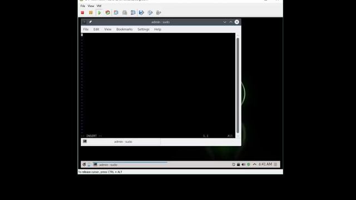Viewport: 356px width, 200px height.
Task: Click the 1,1 cursor position indicator
Action: pyautogui.click(x=206, y=136)
